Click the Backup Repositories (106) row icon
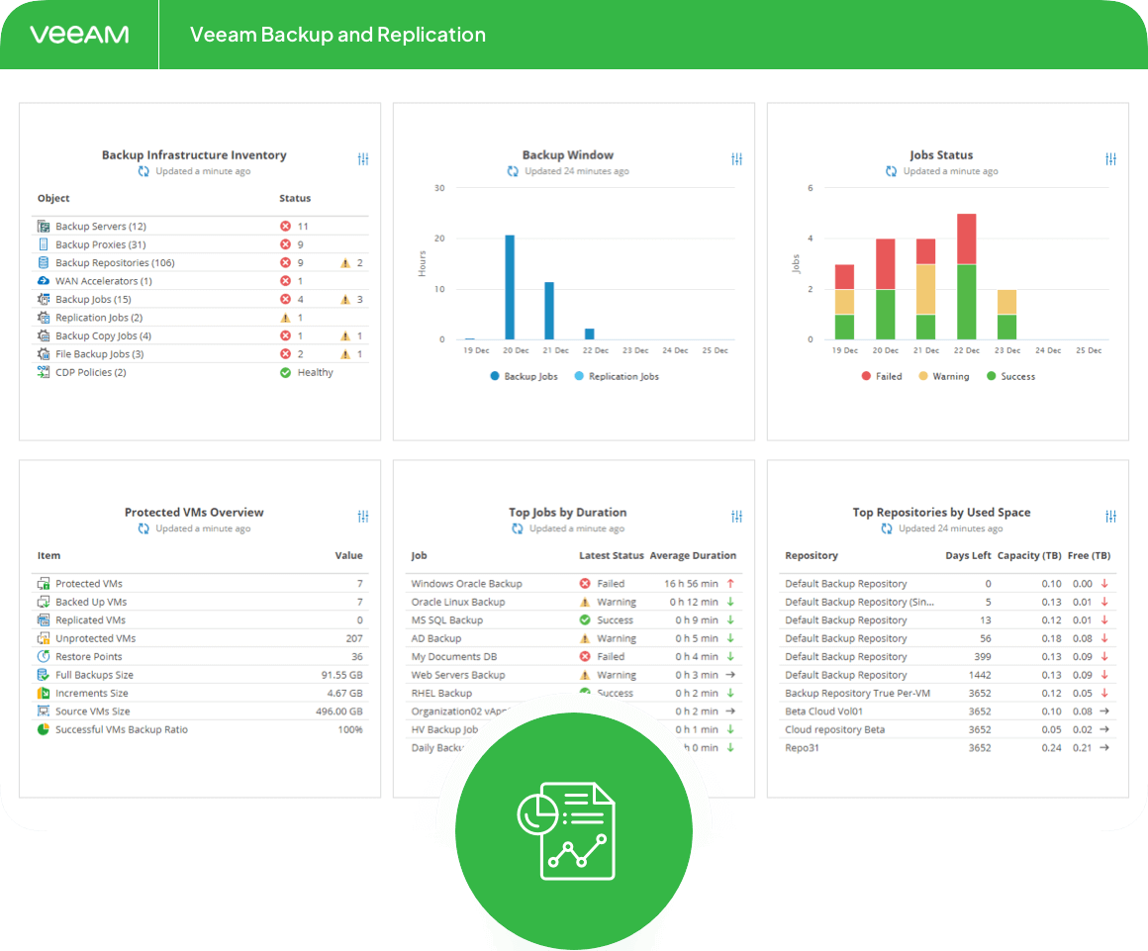 tap(44, 263)
